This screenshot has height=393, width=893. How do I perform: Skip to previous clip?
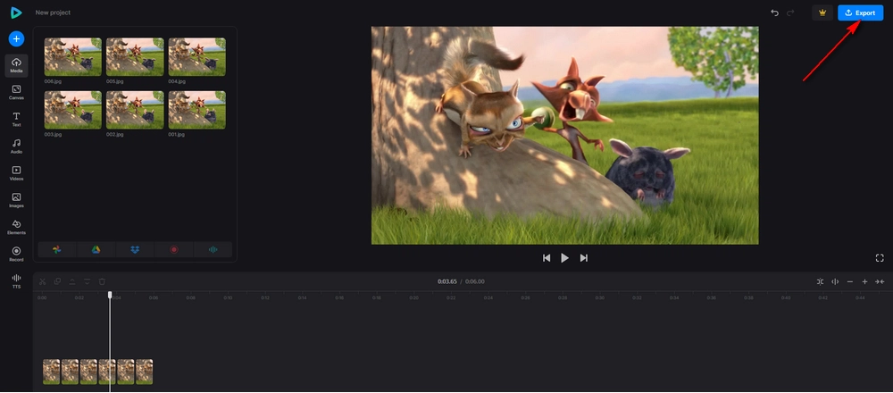[x=547, y=258]
